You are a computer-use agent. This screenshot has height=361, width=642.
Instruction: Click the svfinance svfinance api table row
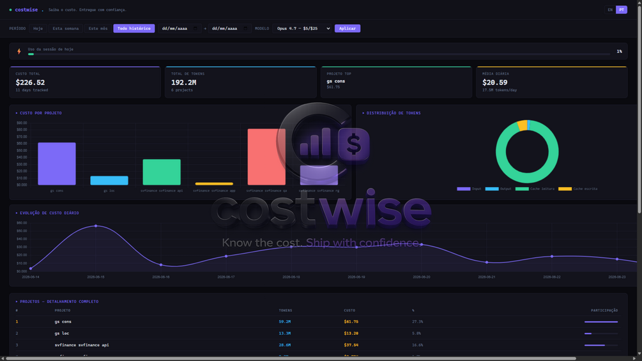click(319, 345)
